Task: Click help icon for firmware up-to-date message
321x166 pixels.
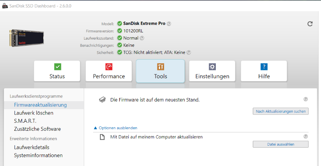Action: point(306,99)
